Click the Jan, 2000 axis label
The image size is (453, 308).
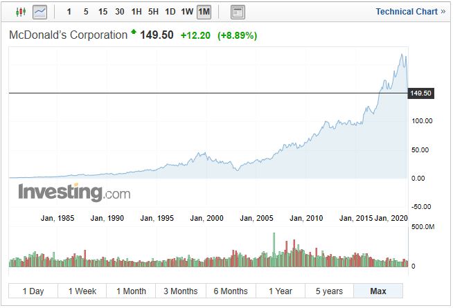click(x=206, y=218)
